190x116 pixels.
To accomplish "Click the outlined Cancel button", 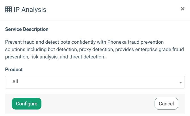I will [x=166, y=104].
